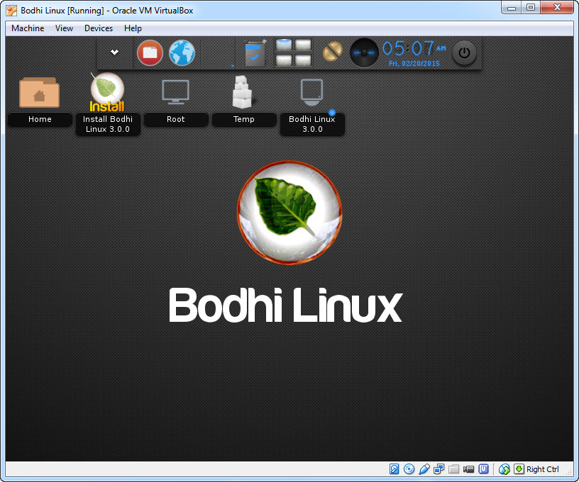This screenshot has width=579, height=482.
Task: Switch to the bottom-left virtual desktop in pager
Action: pyautogui.click(x=284, y=60)
